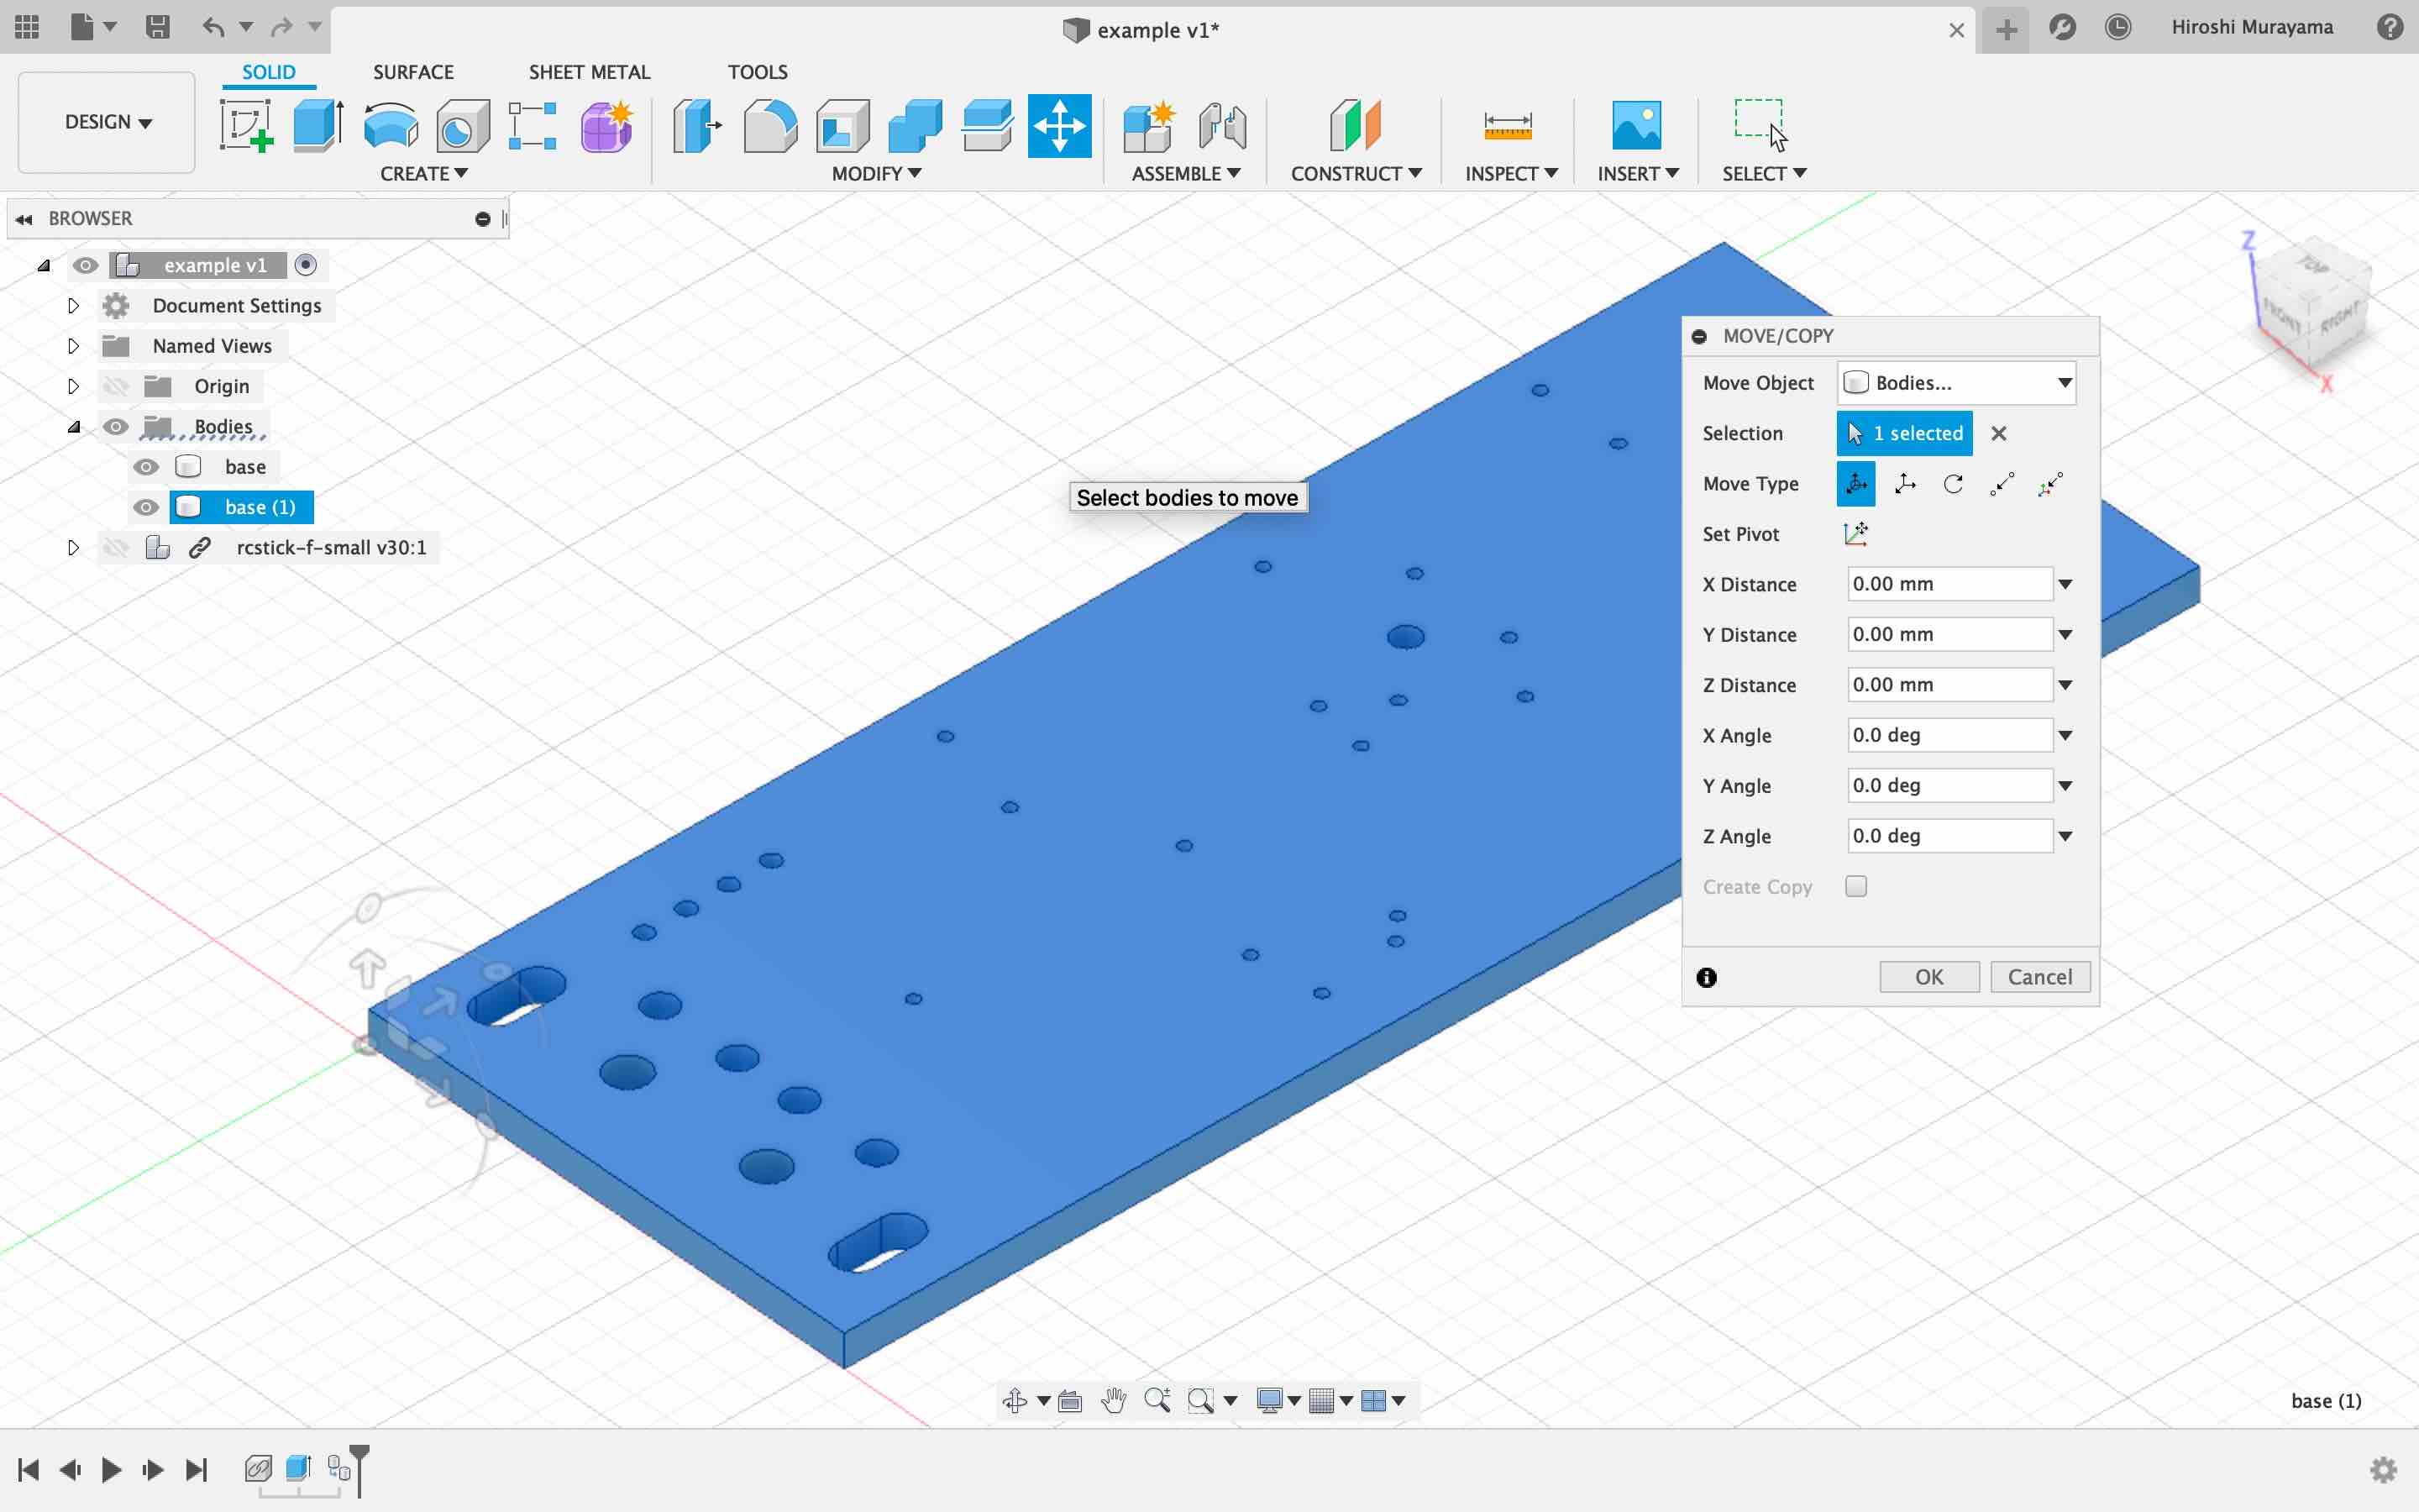Select the Rectangular Pattern tool
The image size is (2419, 1512).
(533, 126)
